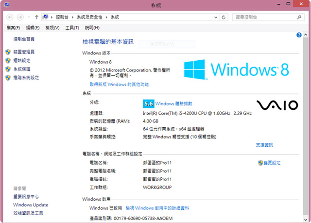Open the recent locations dropdown arrow
Image resolution: width=311 pixels, height=223 pixels.
[x=29, y=17]
